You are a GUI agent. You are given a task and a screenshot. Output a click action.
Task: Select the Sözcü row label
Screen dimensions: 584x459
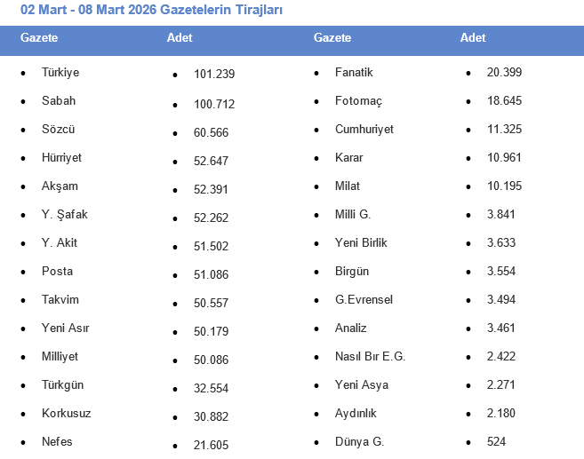(x=59, y=130)
